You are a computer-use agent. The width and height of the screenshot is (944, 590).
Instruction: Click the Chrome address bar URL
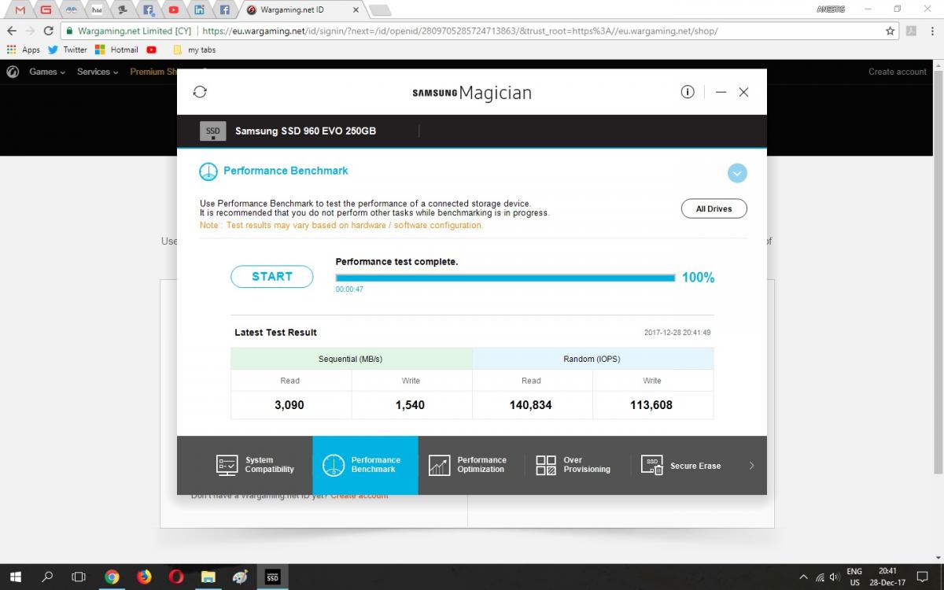460,31
